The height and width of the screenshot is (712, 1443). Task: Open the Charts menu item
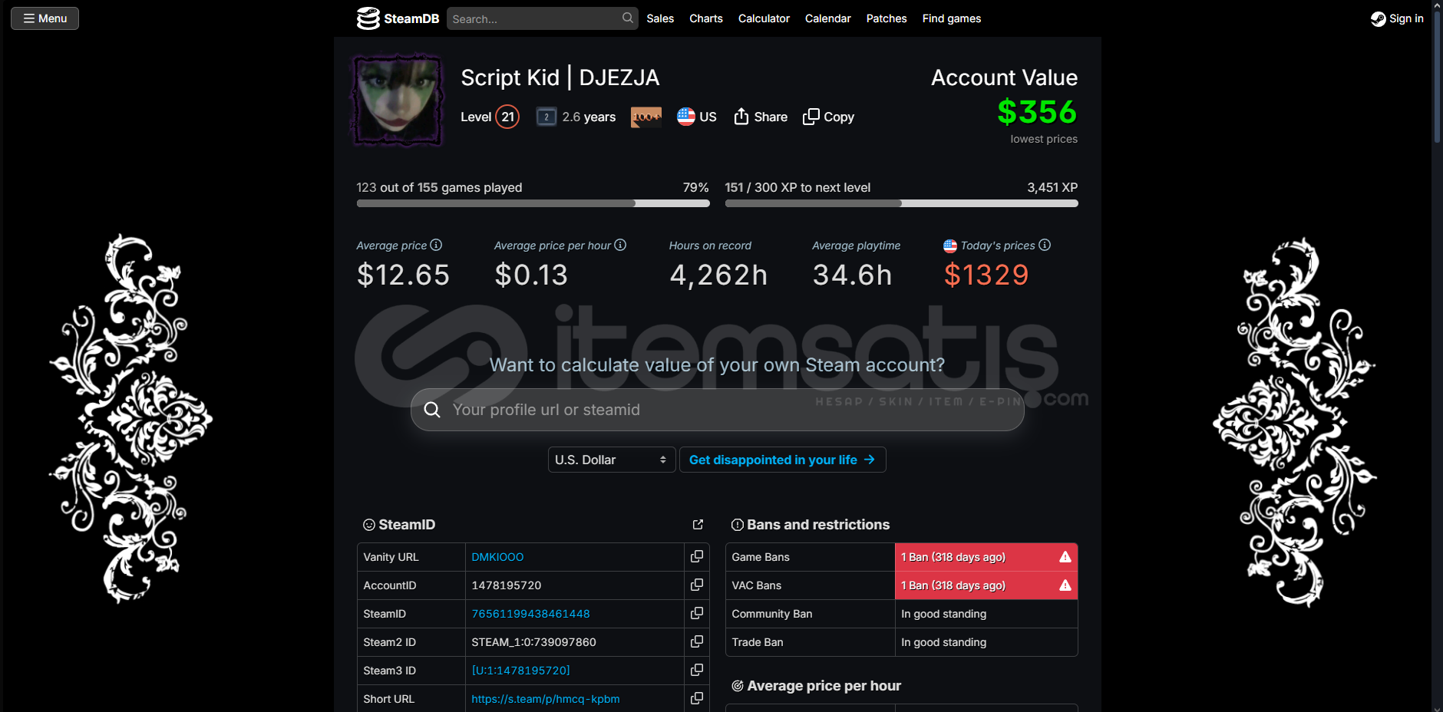706,18
